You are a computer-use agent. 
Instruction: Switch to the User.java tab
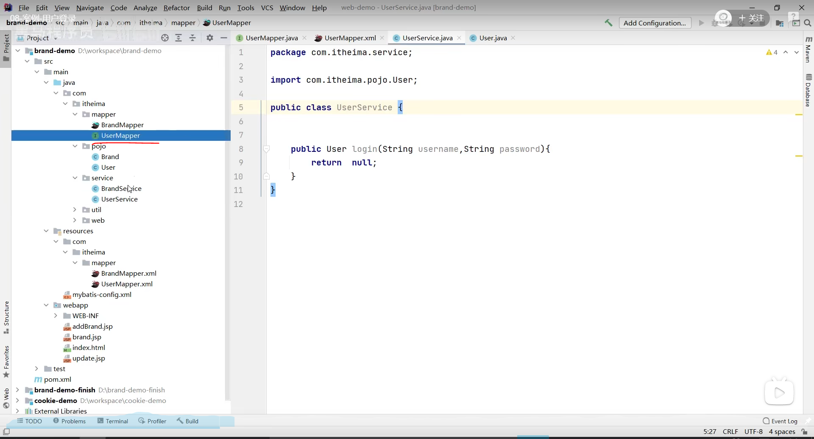493,38
